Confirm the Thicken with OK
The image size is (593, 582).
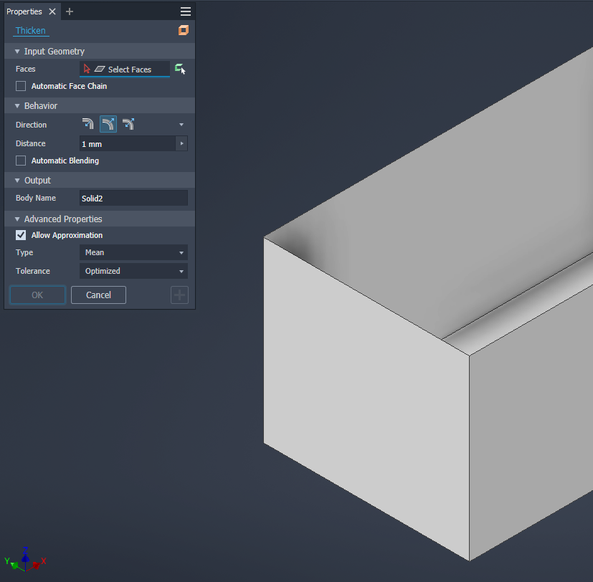pyautogui.click(x=37, y=295)
